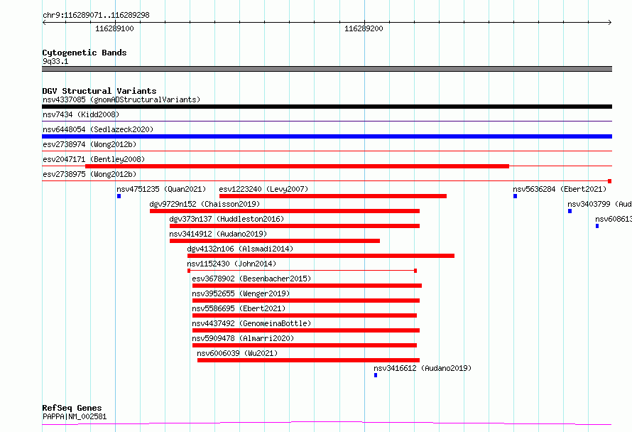Select the red Levy2007 variant bar
Viewport: 632px width, 432px height.
click(333, 196)
